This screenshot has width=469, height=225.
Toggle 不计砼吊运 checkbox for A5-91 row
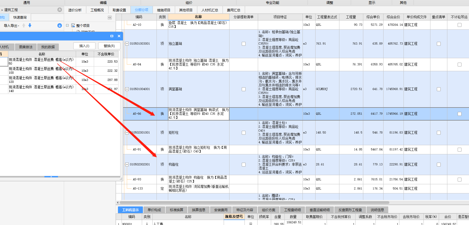(x=460, y=150)
